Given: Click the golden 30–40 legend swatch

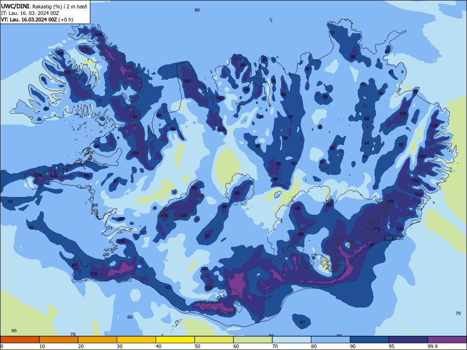Looking at the screenshot, I should [136, 340].
